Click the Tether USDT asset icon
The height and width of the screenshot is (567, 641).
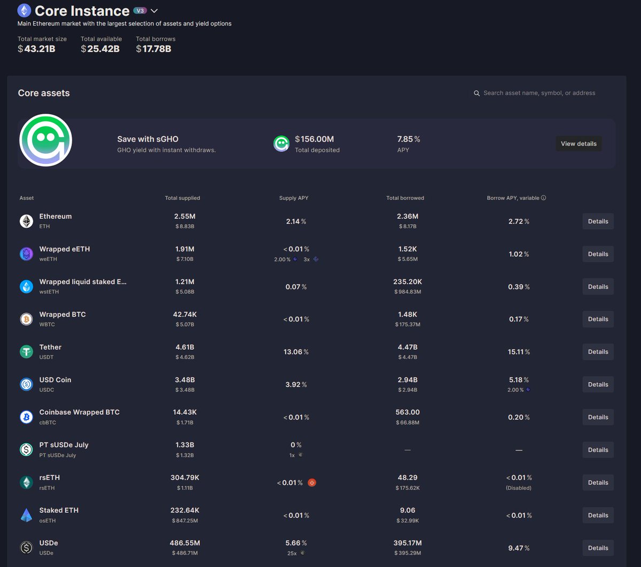(26, 352)
